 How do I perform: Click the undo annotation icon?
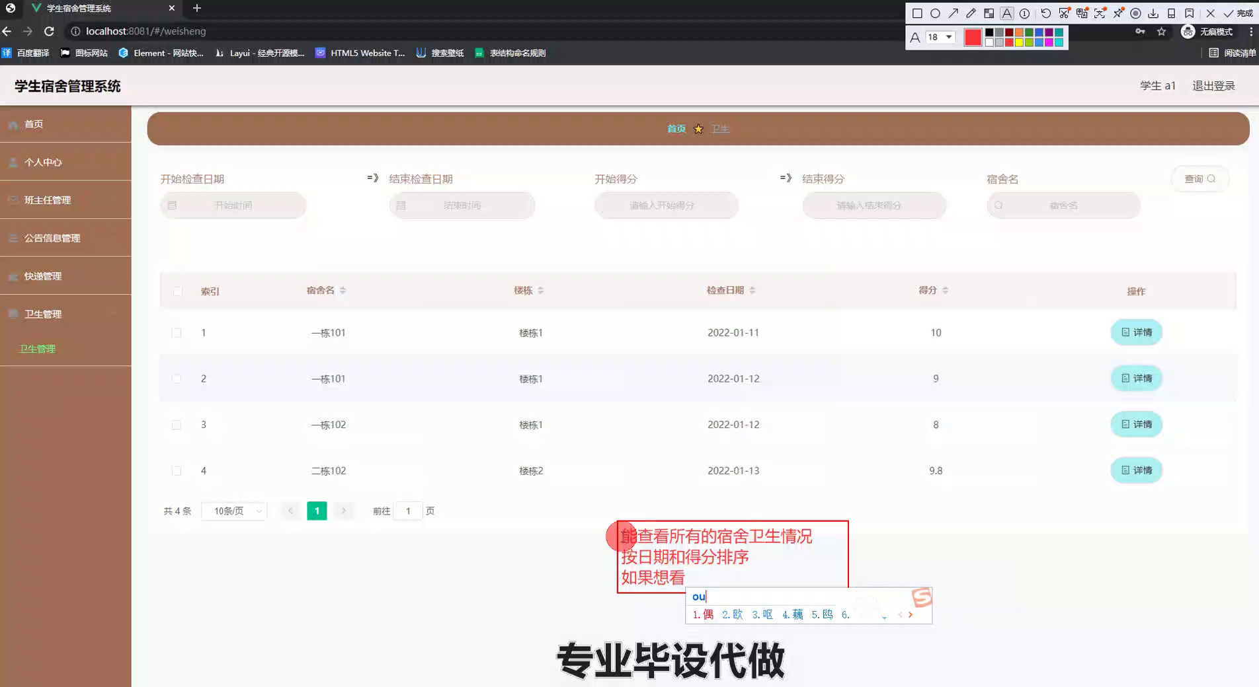pos(1045,13)
